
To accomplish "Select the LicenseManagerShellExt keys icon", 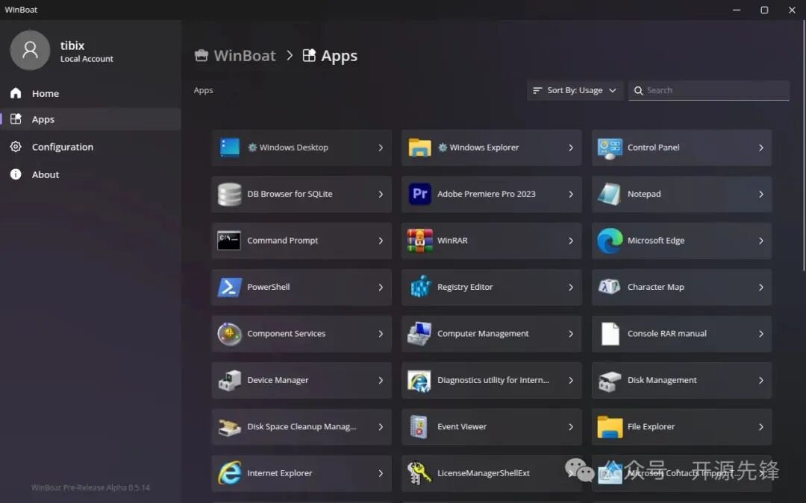I will (x=419, y=473).
